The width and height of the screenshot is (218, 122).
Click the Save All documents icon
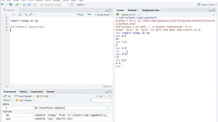[x=29, y=4]
